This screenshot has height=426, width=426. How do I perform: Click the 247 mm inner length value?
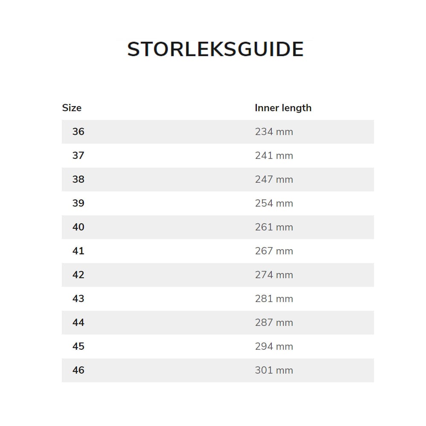[274, 179]
